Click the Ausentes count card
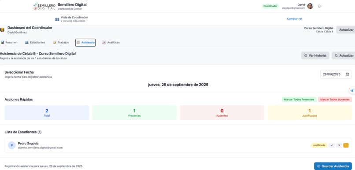Screen dimensions: 355x170 (222, 112)
